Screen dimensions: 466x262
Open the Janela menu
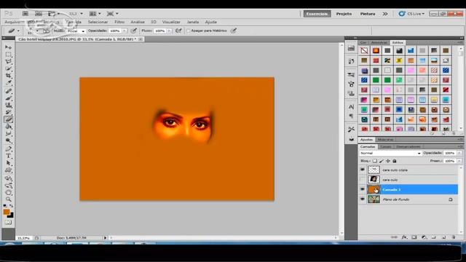[x=192, y=22]
